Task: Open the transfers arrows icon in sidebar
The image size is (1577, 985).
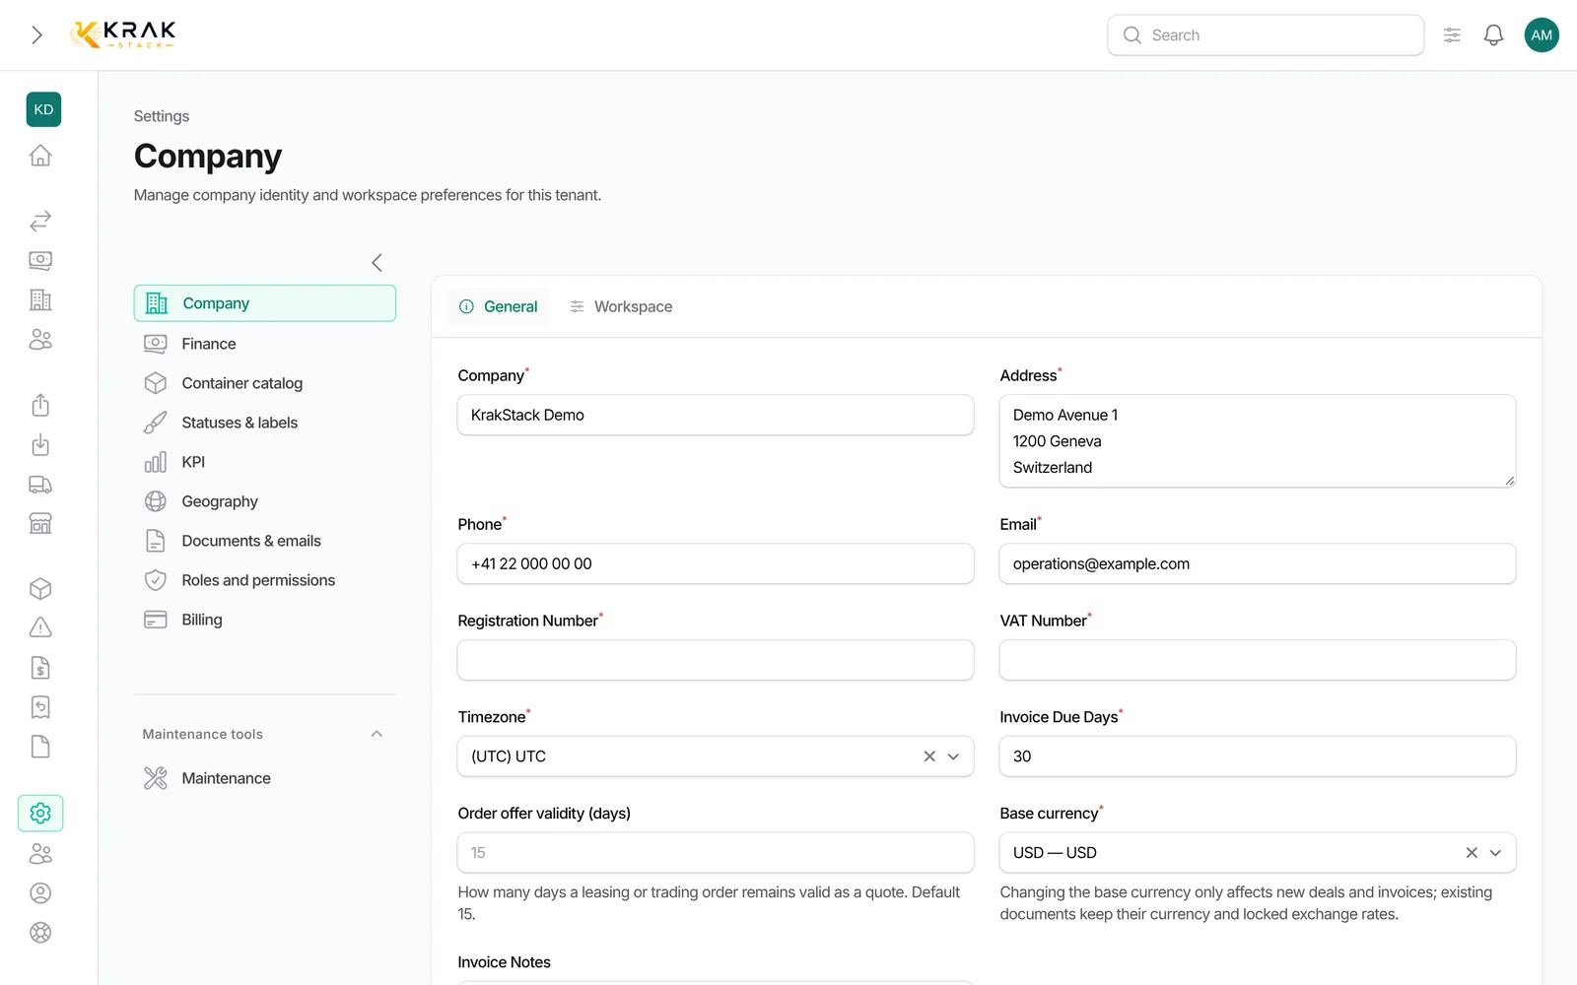Action: coord(40,221)
